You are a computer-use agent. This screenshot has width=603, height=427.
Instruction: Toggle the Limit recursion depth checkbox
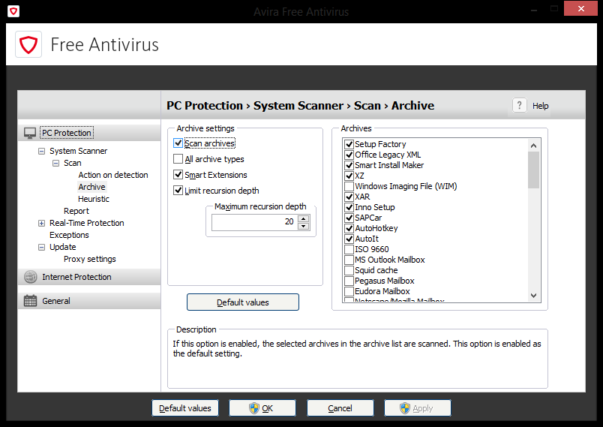point(178,191)
